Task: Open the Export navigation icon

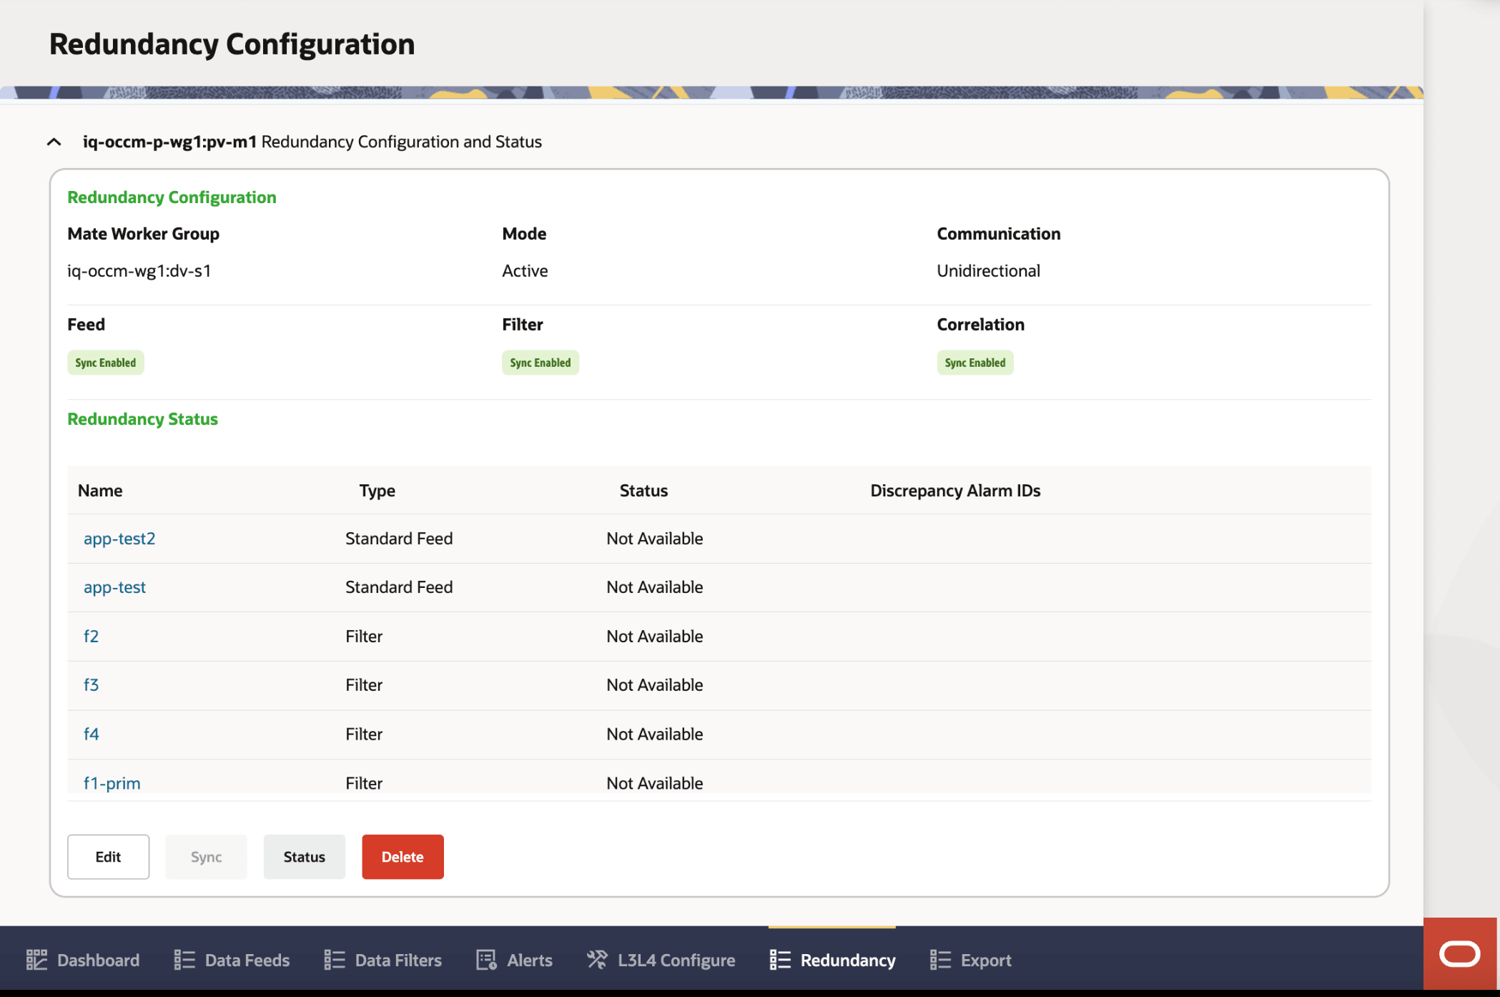Action: [x=940, y=960]
